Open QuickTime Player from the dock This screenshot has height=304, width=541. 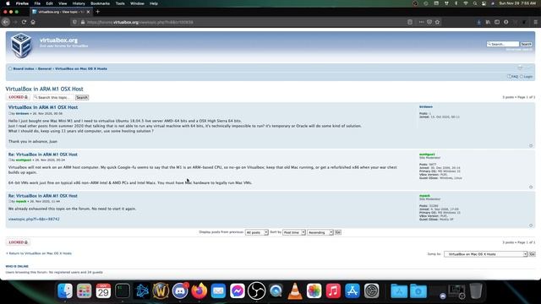[x=276, y=291]
